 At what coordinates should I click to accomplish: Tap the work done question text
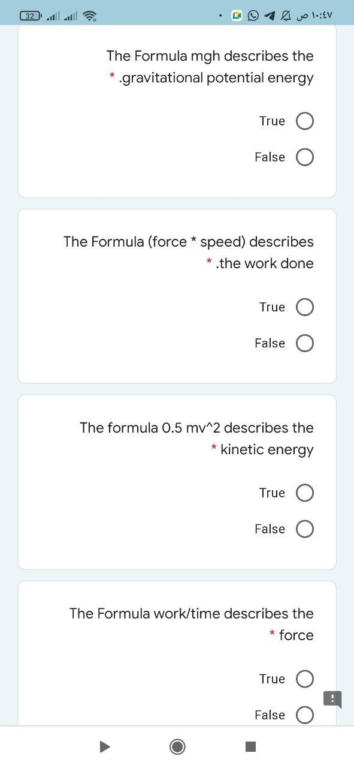click(x=188, y=252)
